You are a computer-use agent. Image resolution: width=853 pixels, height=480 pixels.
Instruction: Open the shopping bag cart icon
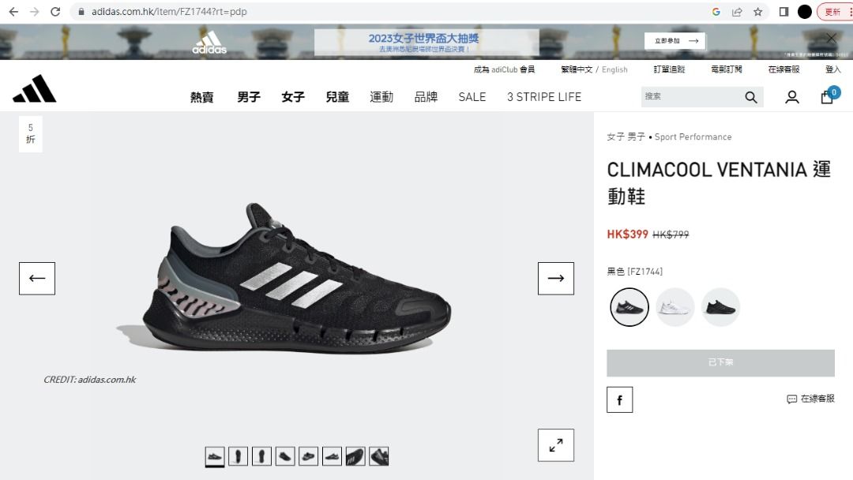tap(828, 97)
